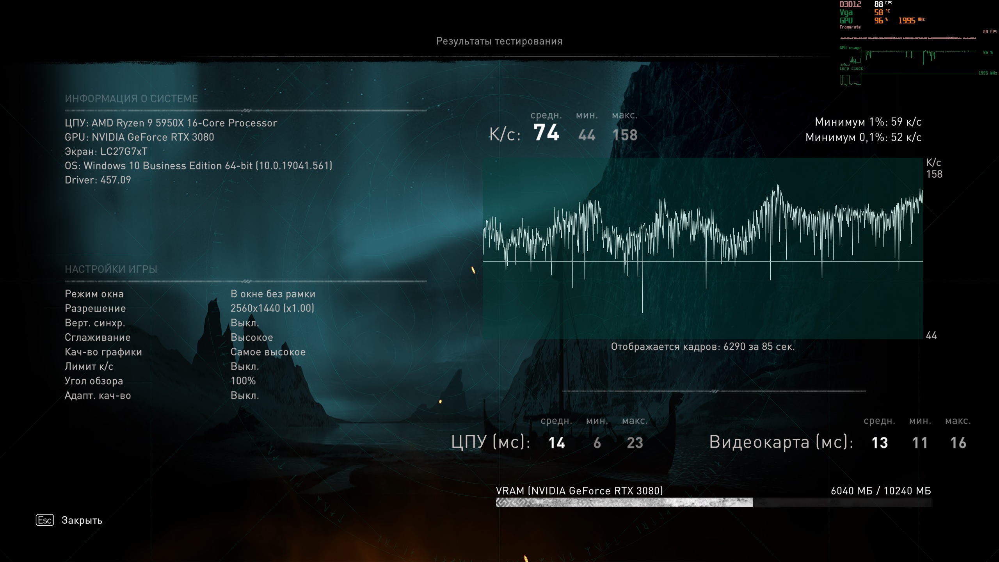Click the Кач-во графики Самое высокое value
Viewport: 999px width, 562px height.
click(x=268, y=352)
